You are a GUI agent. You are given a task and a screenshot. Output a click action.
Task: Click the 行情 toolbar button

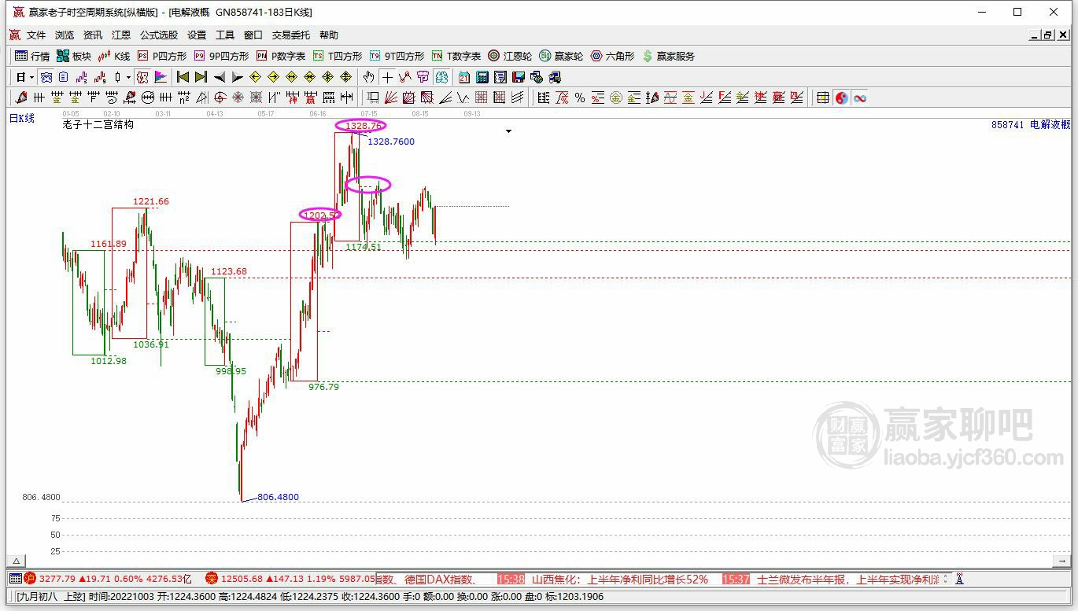32,56
